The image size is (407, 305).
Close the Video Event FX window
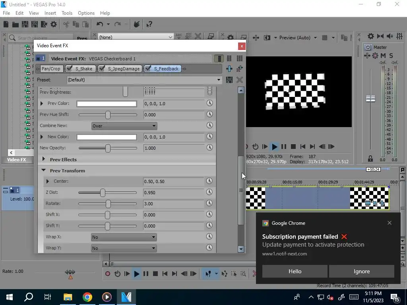(x=242, y=46)
